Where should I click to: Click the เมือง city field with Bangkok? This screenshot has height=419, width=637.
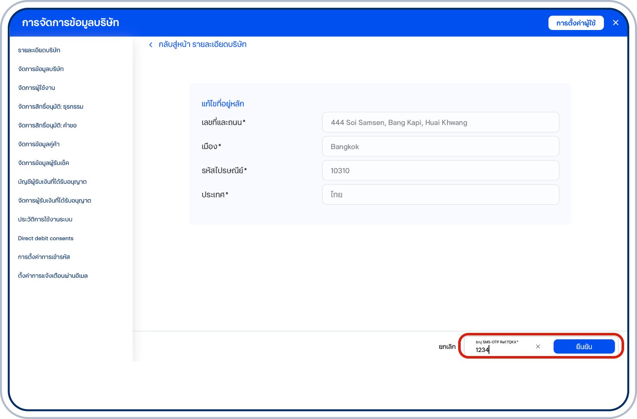pos(440,147)
